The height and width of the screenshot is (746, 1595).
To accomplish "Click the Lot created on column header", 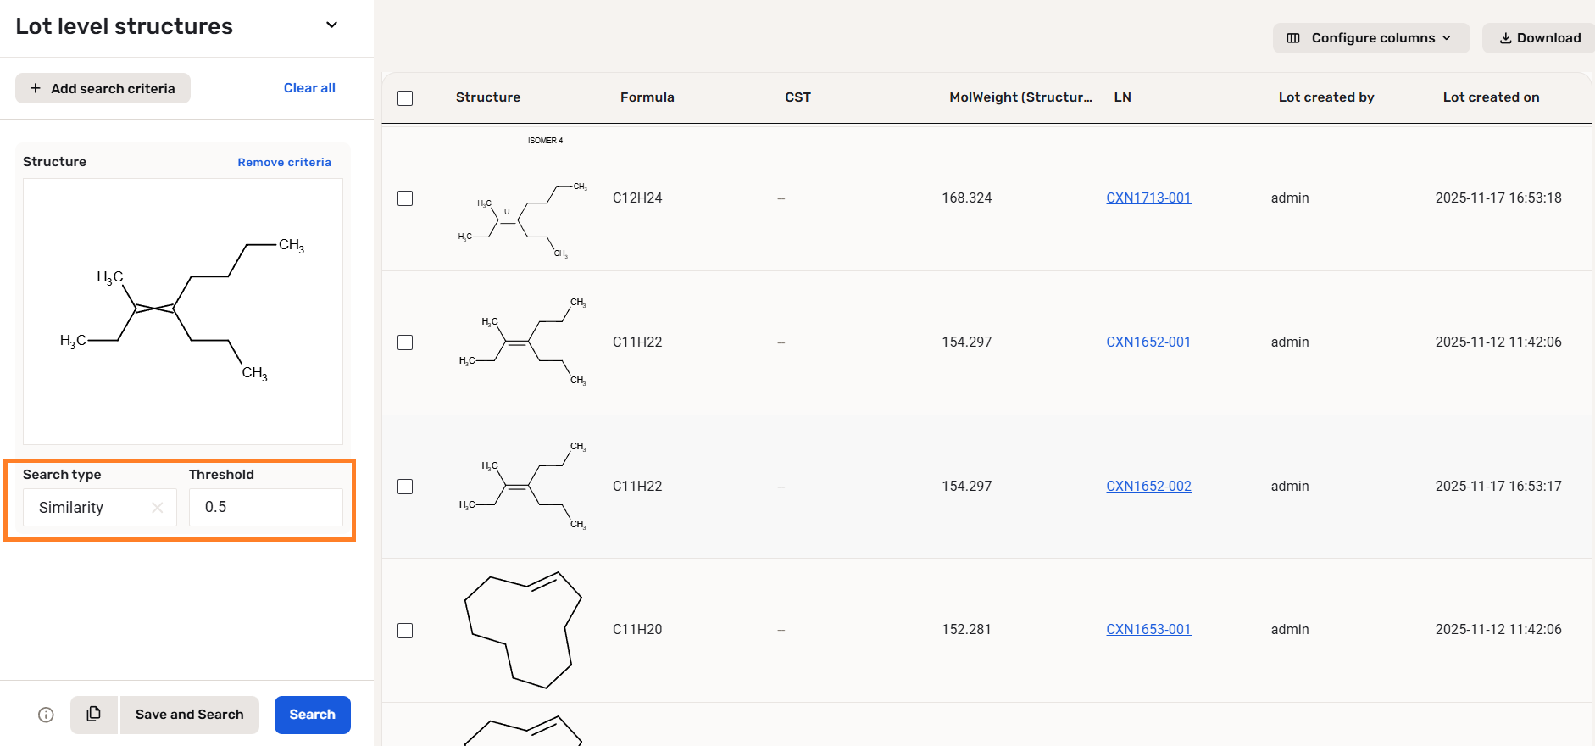I will (1491, 97).
